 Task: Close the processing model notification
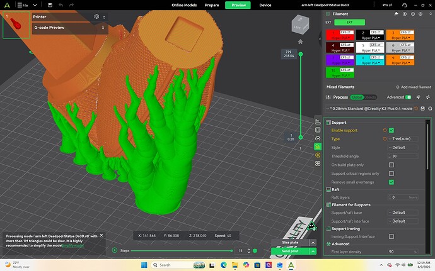click(x=101, y=235)
